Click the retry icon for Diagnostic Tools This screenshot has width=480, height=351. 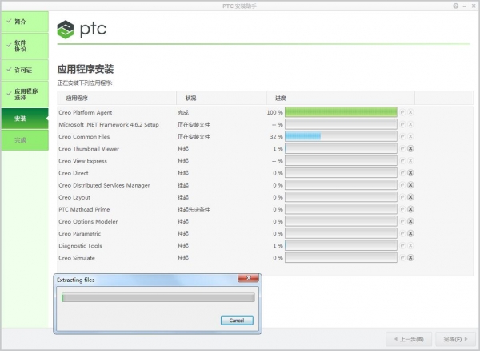(x=402, y=245)
